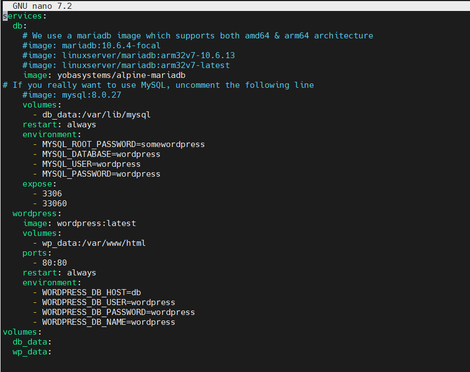Click 'wp_data:/var/www/html' volume entry
Image resolution: width=470 pixels, height=372 pixels.
94,243
